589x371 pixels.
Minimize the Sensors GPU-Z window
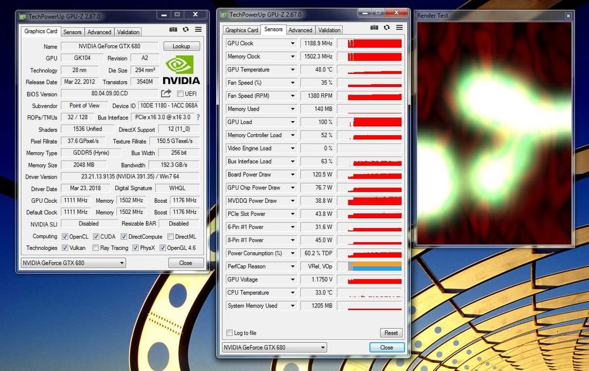[x=365, y=13]
